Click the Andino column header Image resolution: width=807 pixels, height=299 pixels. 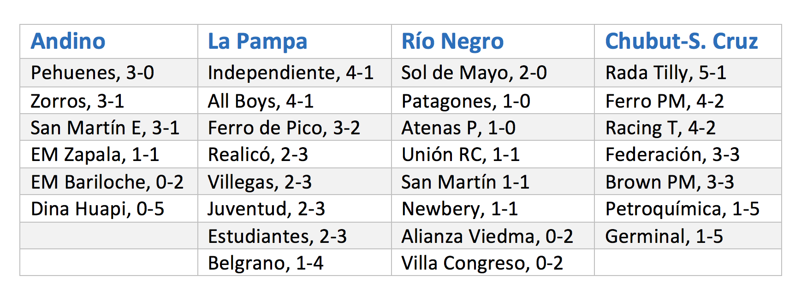109,41
